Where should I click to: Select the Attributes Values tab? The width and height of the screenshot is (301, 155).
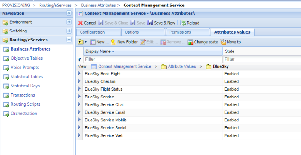tap(233, 32)
